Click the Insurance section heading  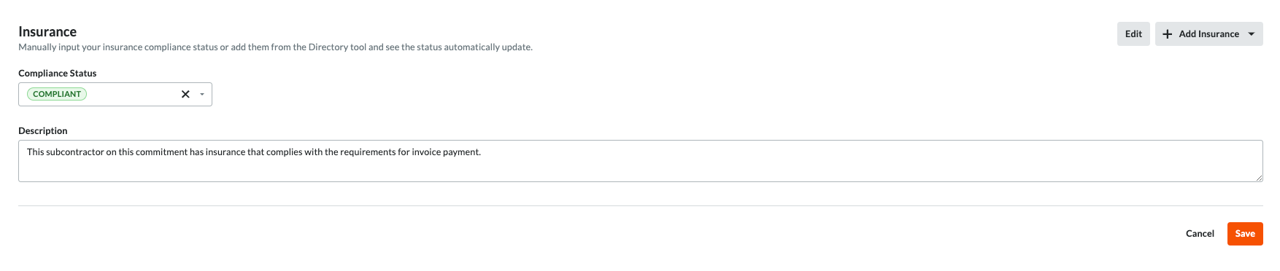click(47, 31)
